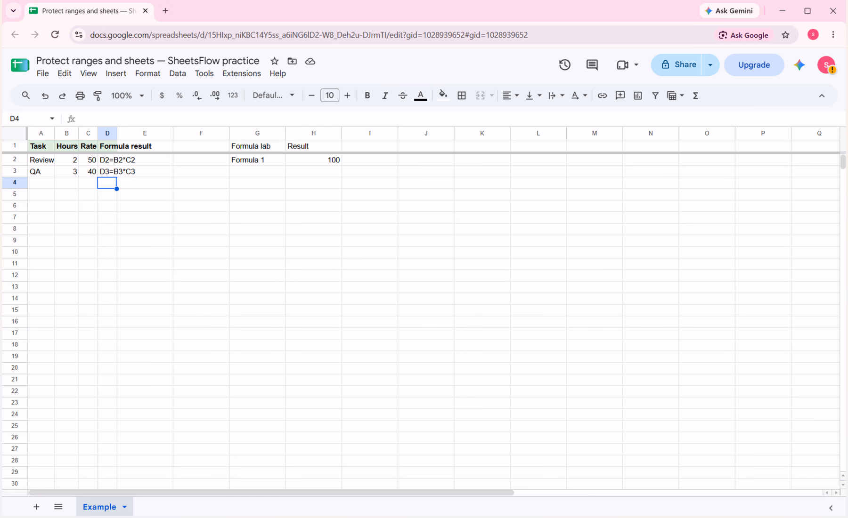Click the font size input field
The width and height of the screenshot is (848, 518).
tap(329, 96)
